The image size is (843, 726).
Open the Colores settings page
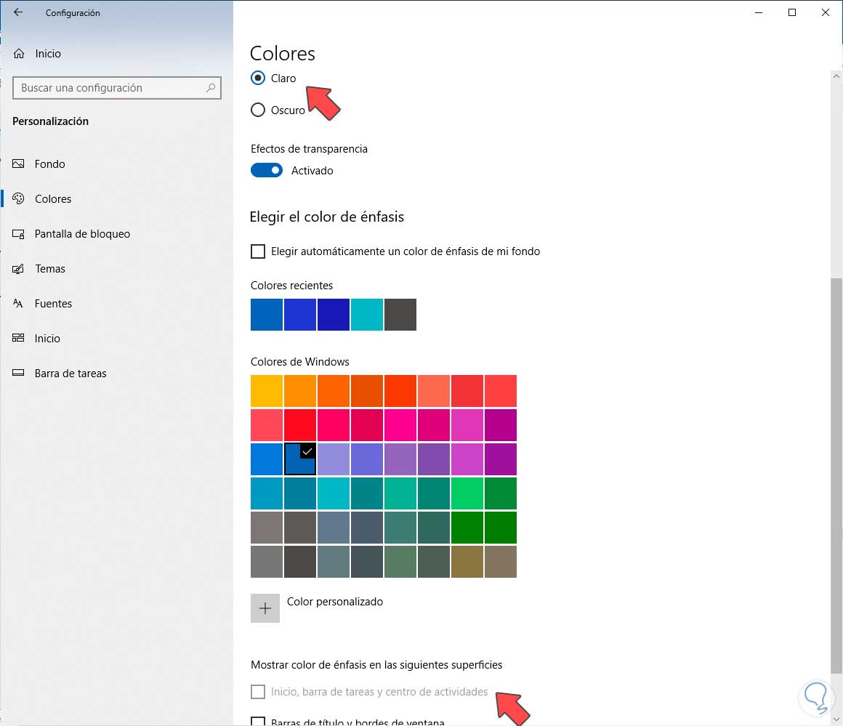pos(116,198)
